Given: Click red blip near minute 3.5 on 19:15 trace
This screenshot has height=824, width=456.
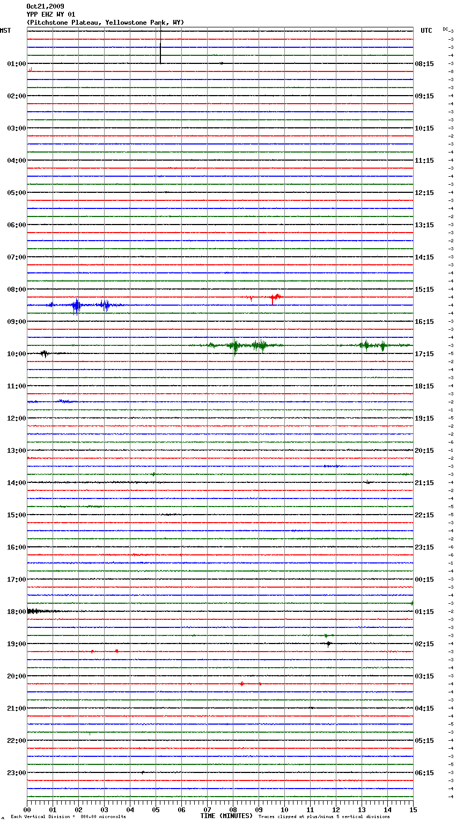Looking at the screenshot, I should (116, 651).
